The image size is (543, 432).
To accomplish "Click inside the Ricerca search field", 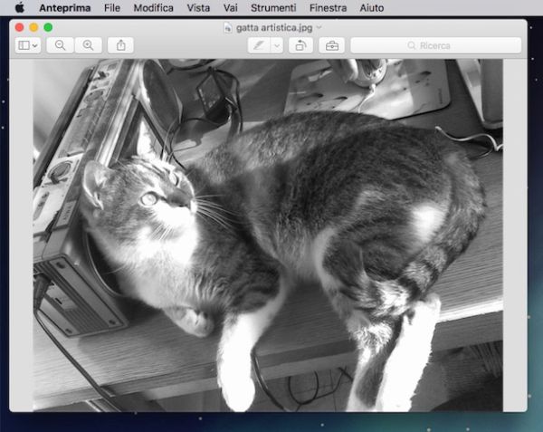I will click(435, 45).
